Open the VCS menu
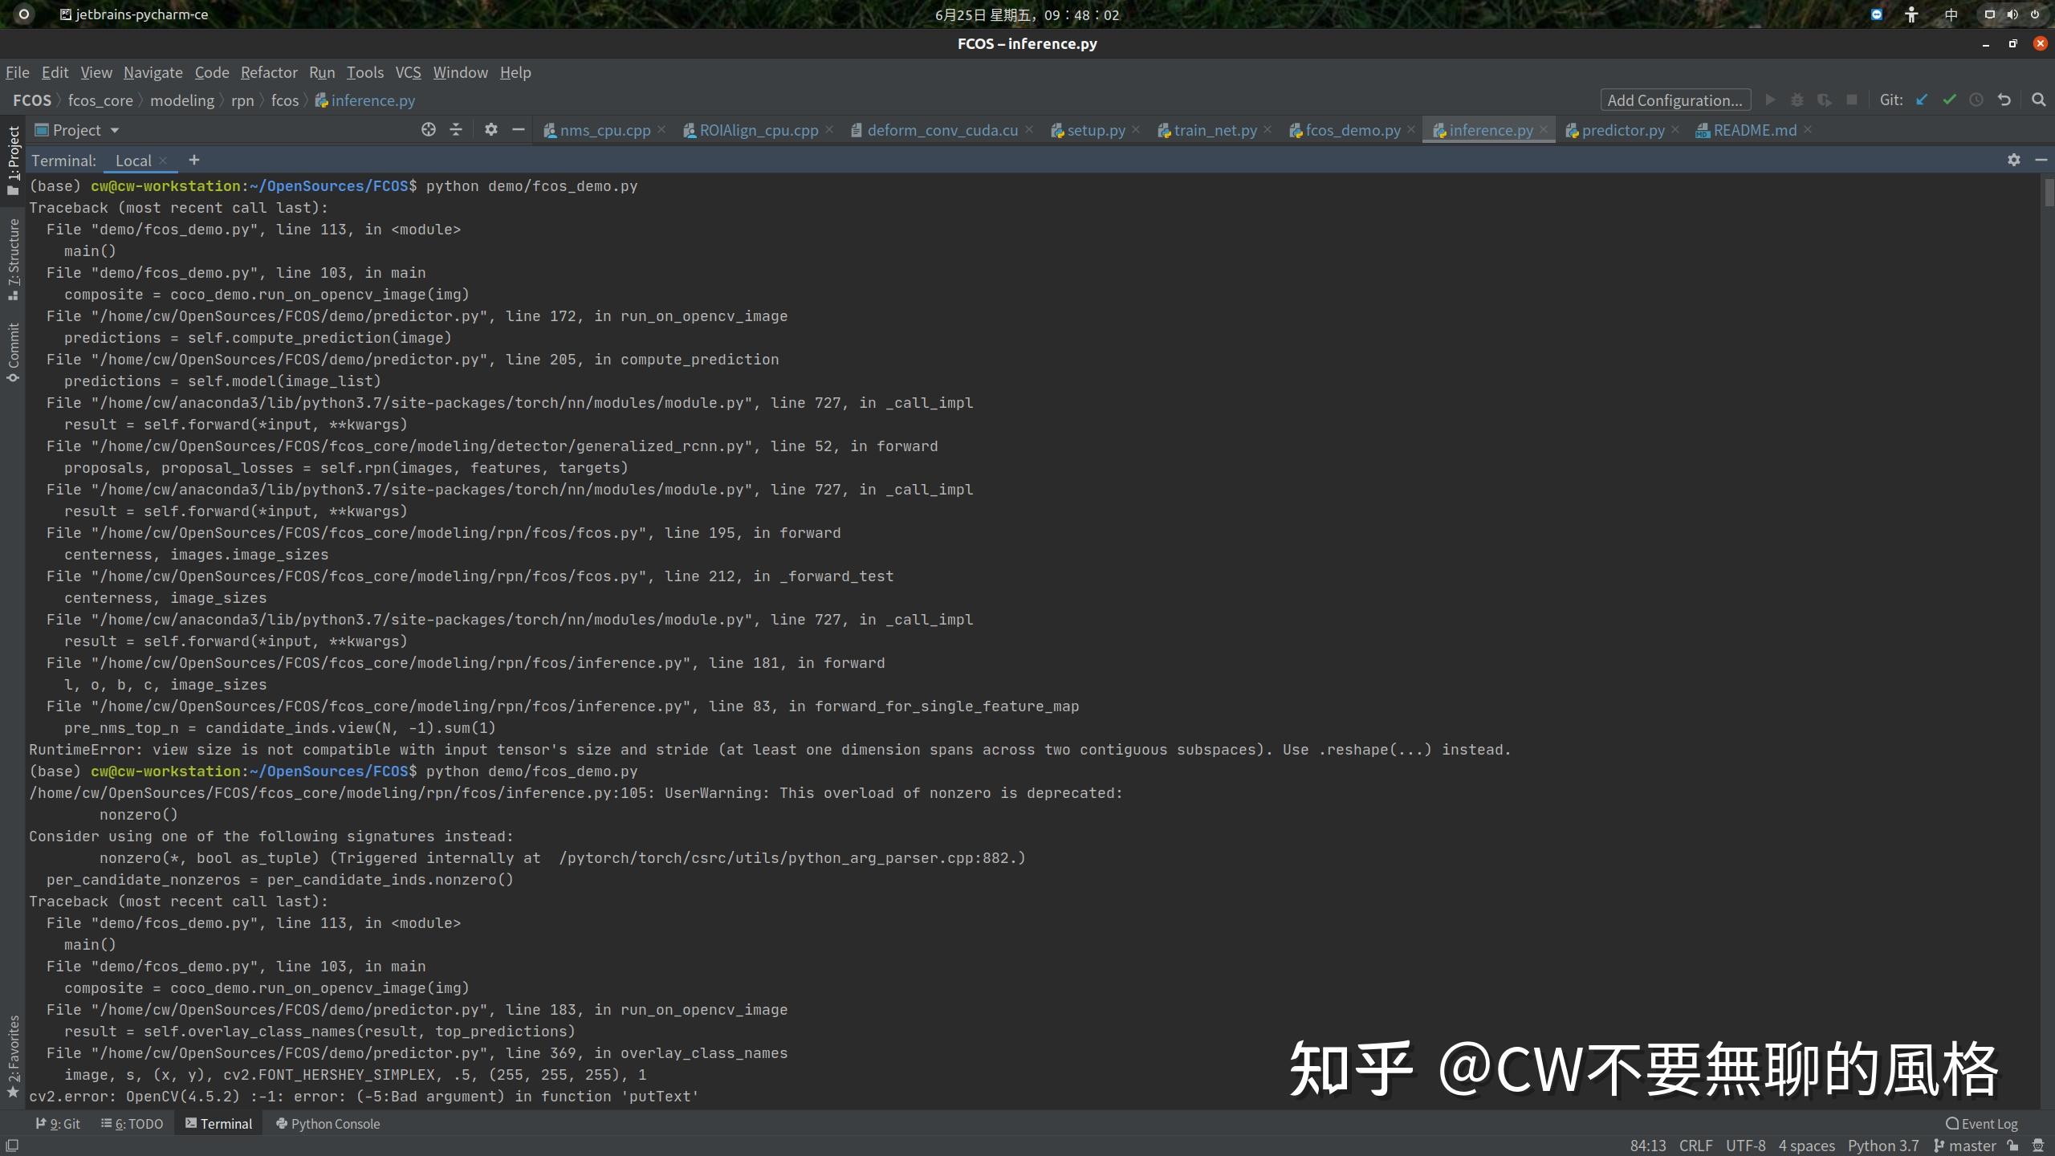The width and height of the screenshot is (2055, 1156). 408,72
